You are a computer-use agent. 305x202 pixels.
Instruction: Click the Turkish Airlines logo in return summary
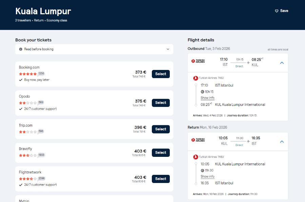coord(198,140)
